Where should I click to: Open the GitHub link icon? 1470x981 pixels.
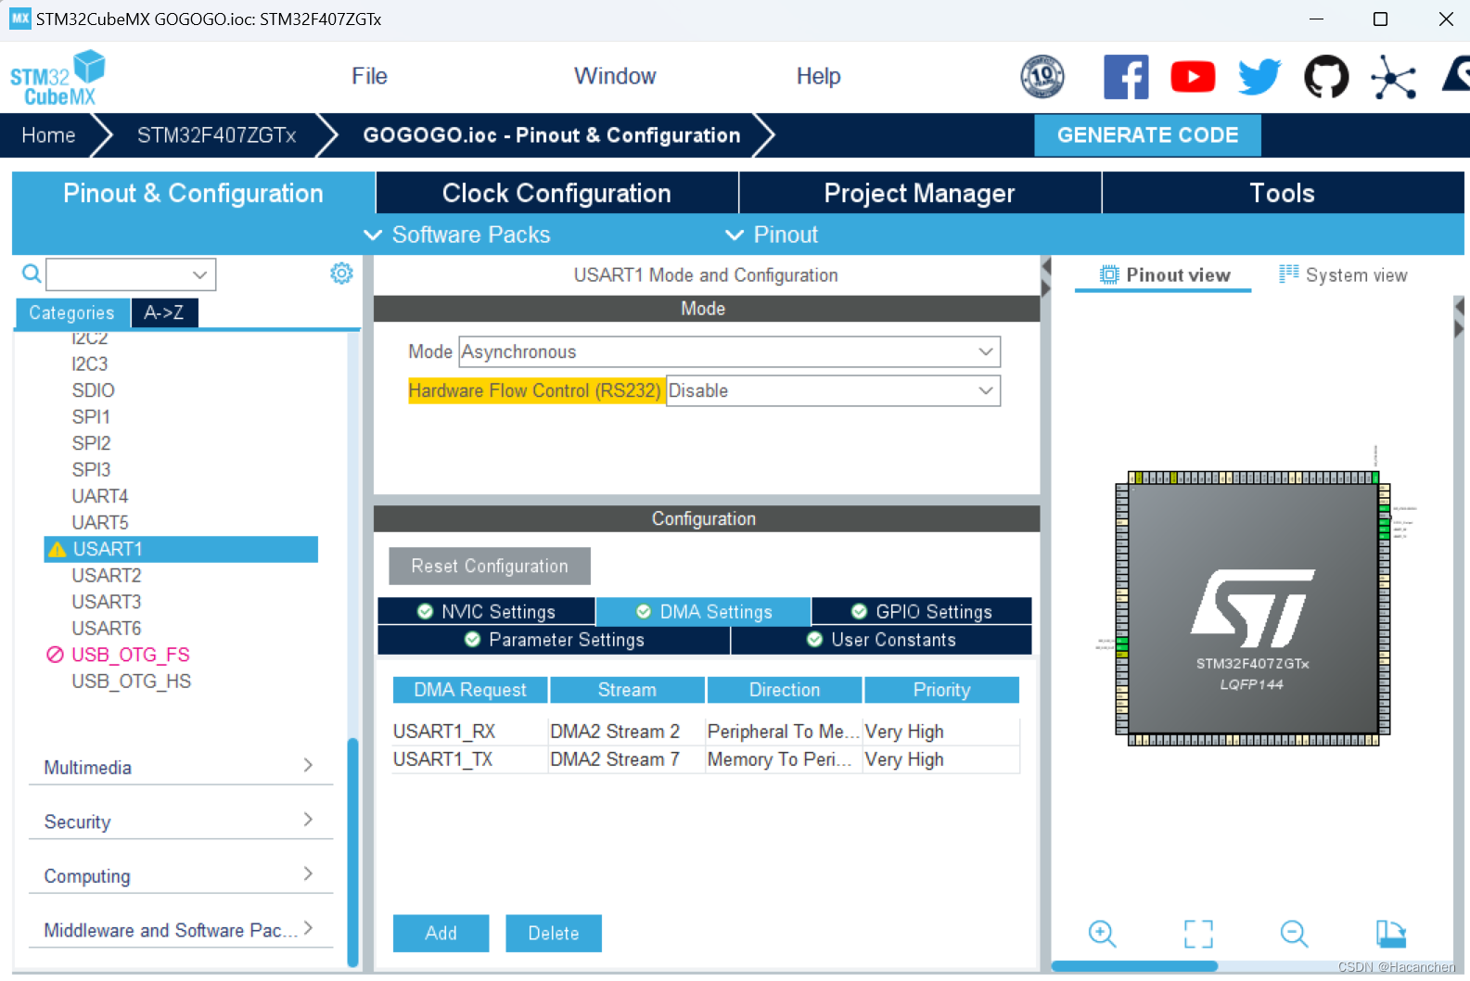(1326, 77)
